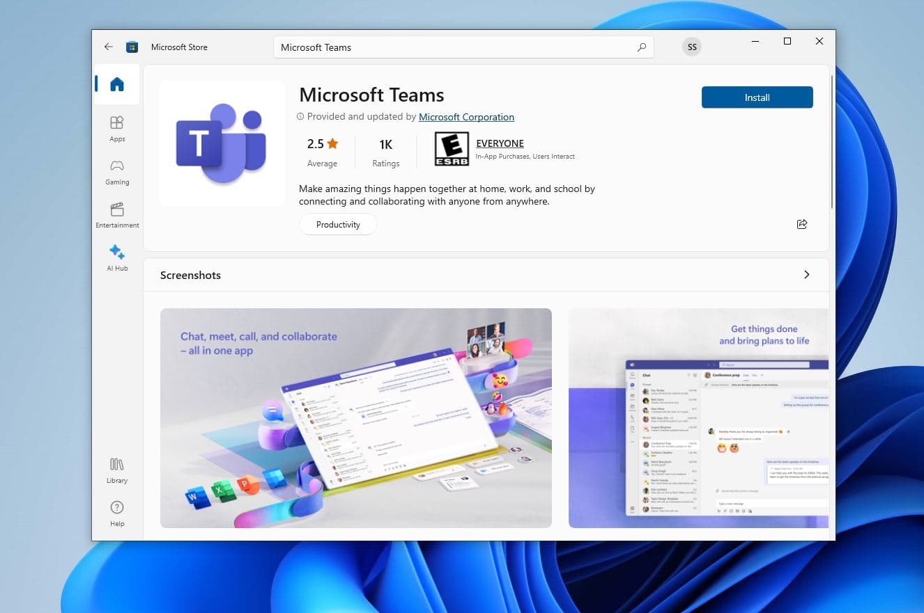Screen dimensions: 924x613
Task: Select the Home icon in the sidebar
Action: (x=118, y=83)
